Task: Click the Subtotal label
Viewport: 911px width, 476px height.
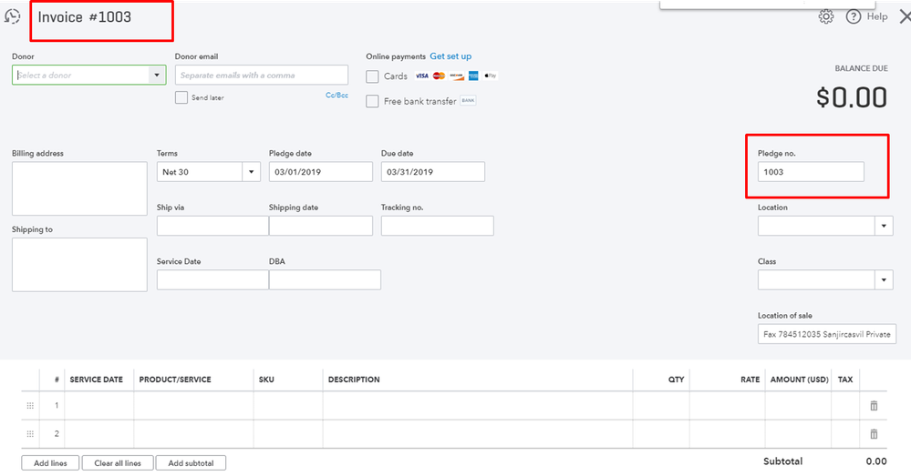Action: tap(782, 461)
